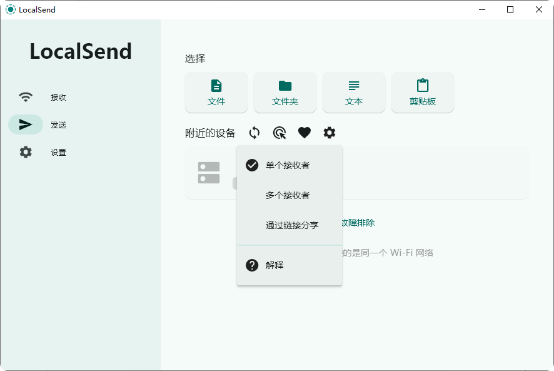Open favorites with the heart icon

[305, 133]
